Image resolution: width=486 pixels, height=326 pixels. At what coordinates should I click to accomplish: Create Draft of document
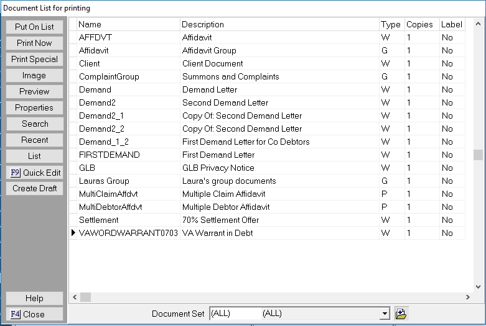pos(35,188)
